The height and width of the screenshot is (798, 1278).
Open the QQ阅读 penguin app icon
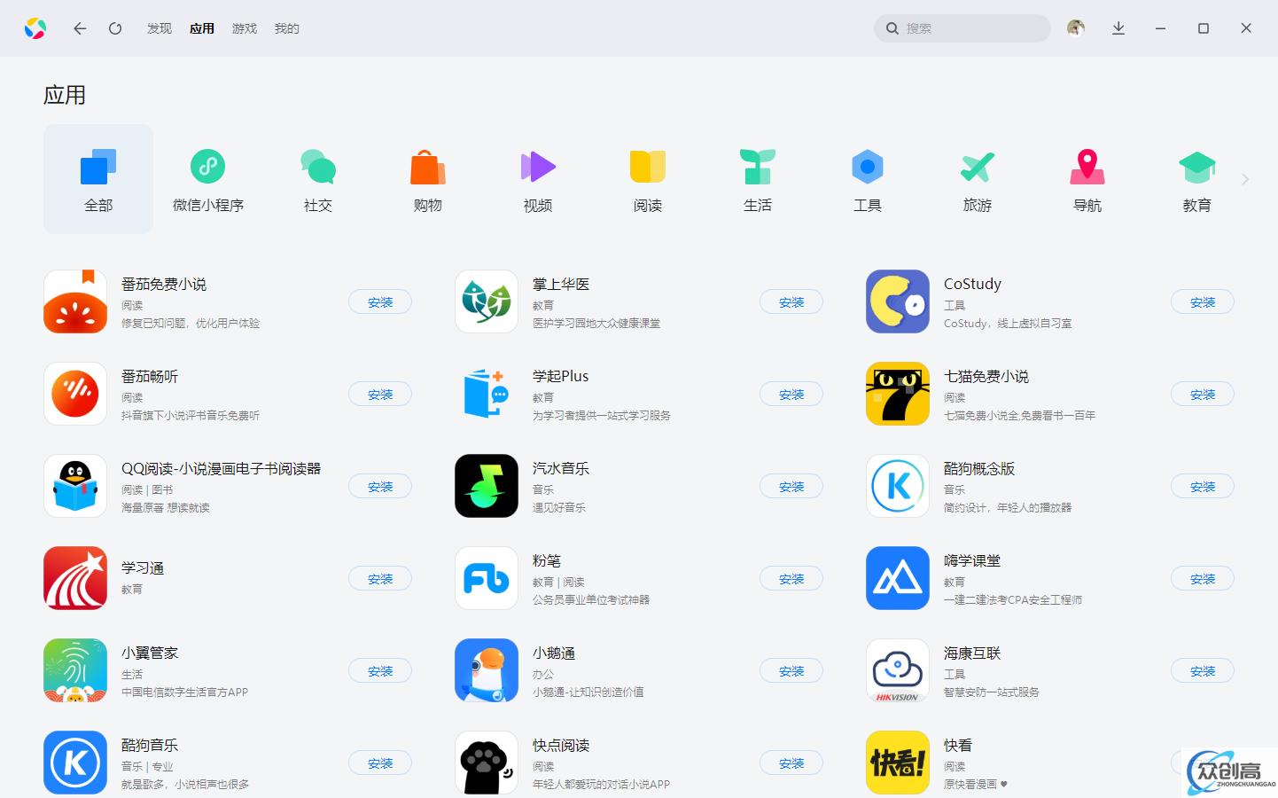click(x=75, y=486)
